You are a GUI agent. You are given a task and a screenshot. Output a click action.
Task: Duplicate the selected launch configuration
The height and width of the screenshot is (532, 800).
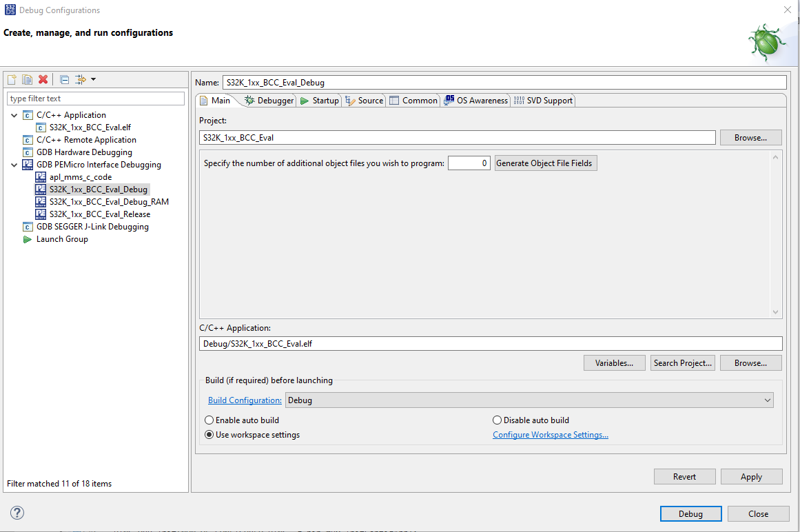click(27, 79)
